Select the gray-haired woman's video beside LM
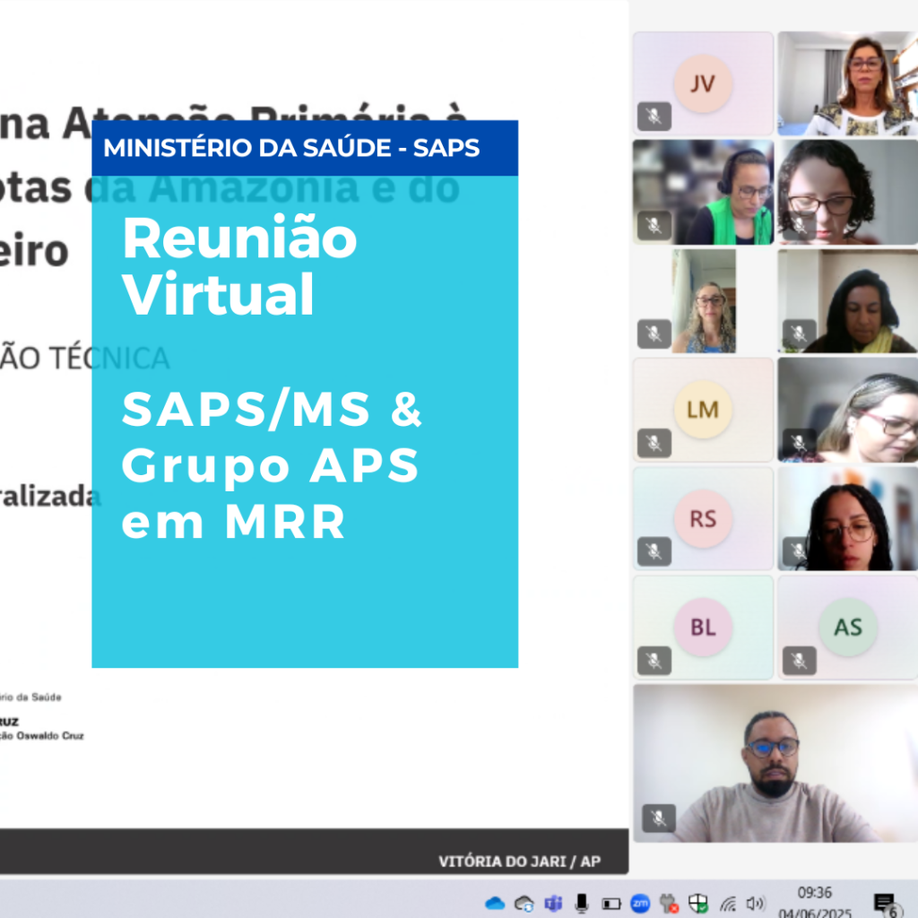Image resolution: width=918 pixels, height=918 pixels. click(x=848, y=410)
